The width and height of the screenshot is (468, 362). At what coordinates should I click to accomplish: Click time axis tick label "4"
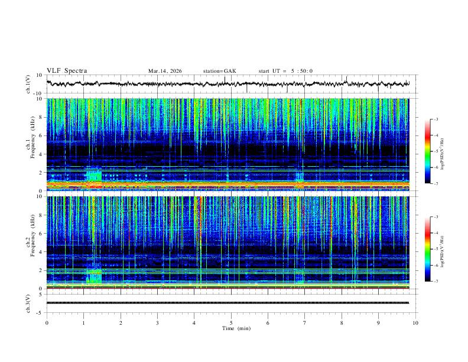[x=194, y=323]
